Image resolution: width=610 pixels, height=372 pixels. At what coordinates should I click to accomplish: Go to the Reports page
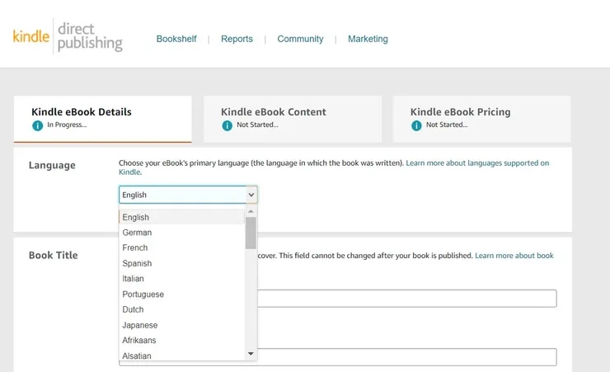237,39
